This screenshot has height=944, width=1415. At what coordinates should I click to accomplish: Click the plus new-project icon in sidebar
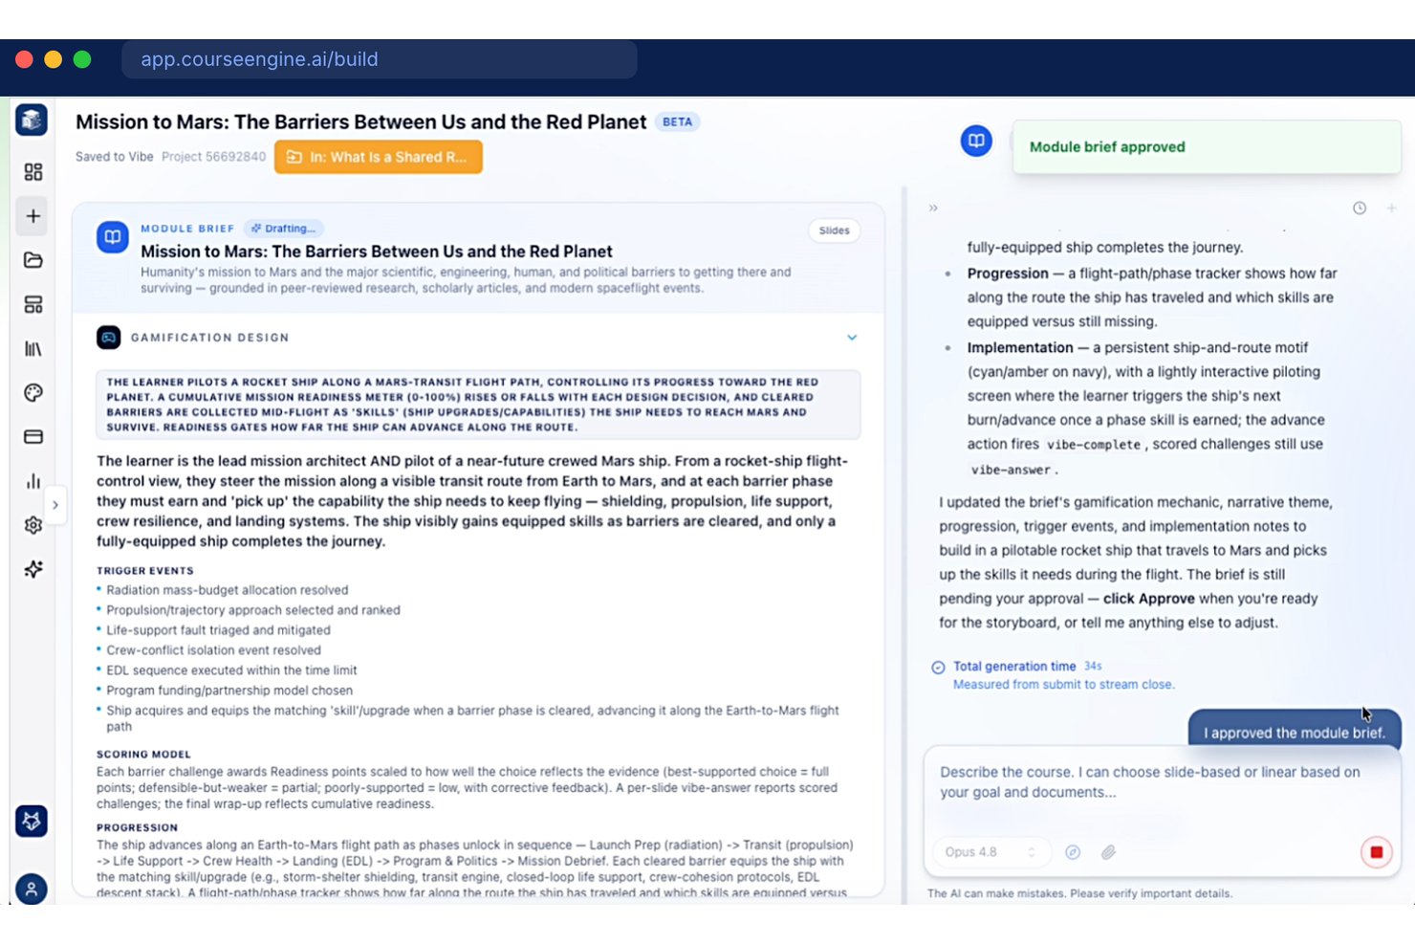[x=33, y=216]
